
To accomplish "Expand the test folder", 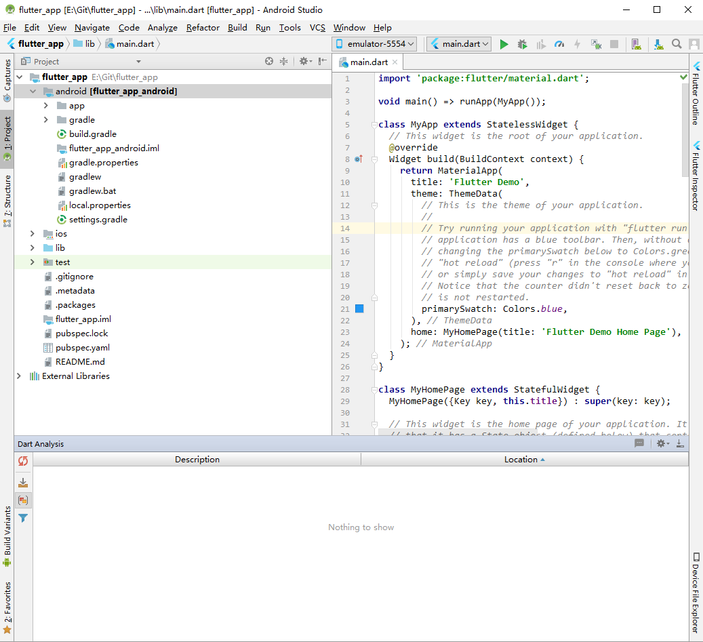I will (33, 262).
